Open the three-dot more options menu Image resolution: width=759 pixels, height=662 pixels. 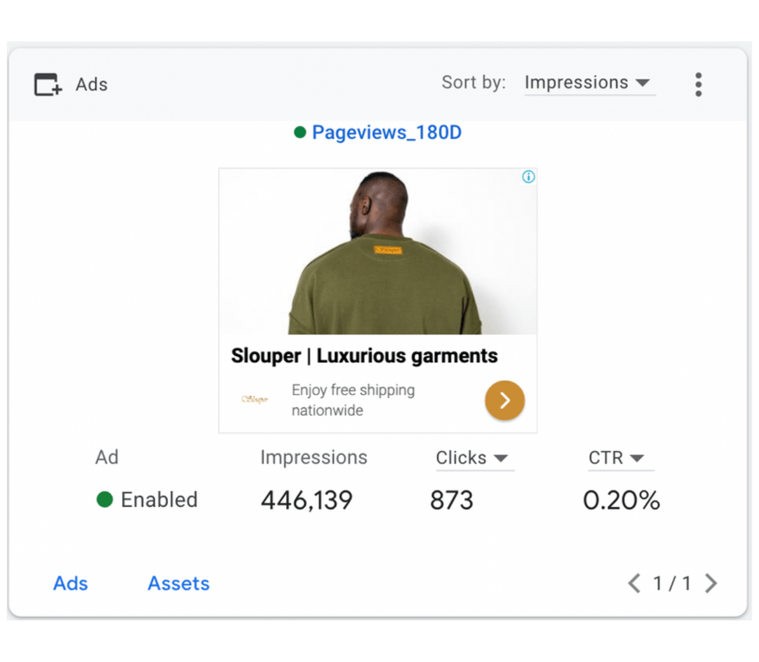(698, 85)
